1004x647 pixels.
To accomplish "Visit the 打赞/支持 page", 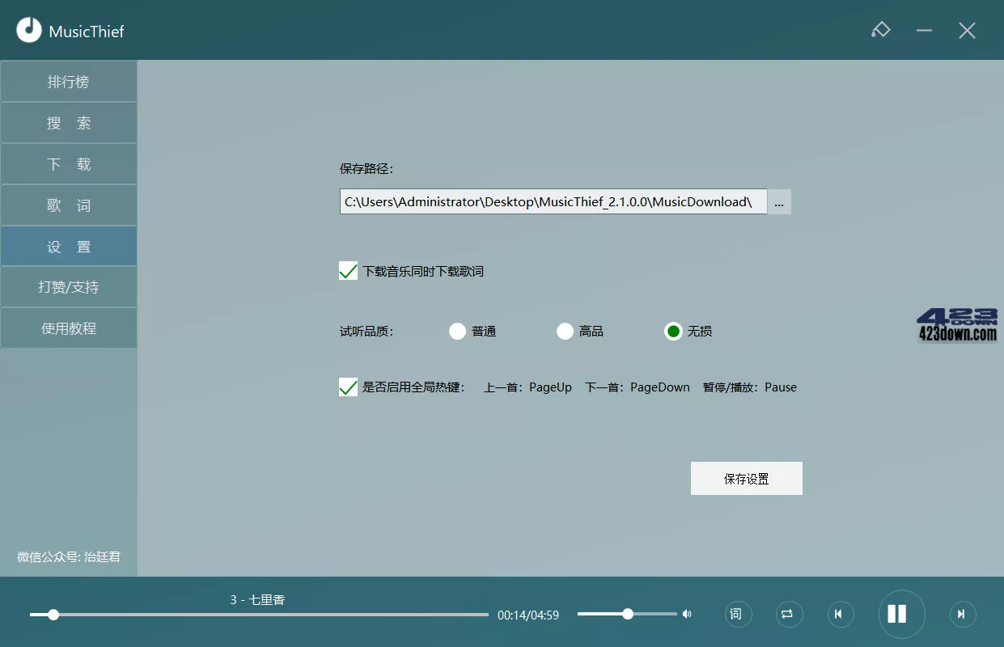I will point(68,286).
